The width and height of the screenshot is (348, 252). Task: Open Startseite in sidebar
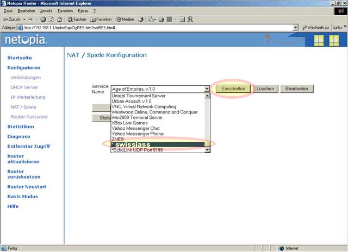click(20, 58)
